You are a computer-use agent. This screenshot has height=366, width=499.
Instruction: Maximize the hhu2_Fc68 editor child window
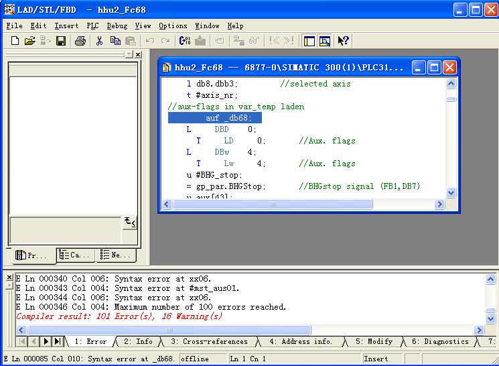(434, 68)
